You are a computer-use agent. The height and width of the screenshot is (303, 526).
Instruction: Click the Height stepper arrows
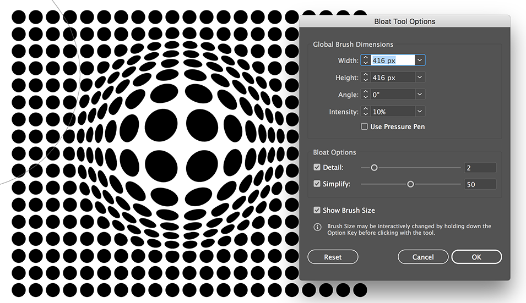366,78
